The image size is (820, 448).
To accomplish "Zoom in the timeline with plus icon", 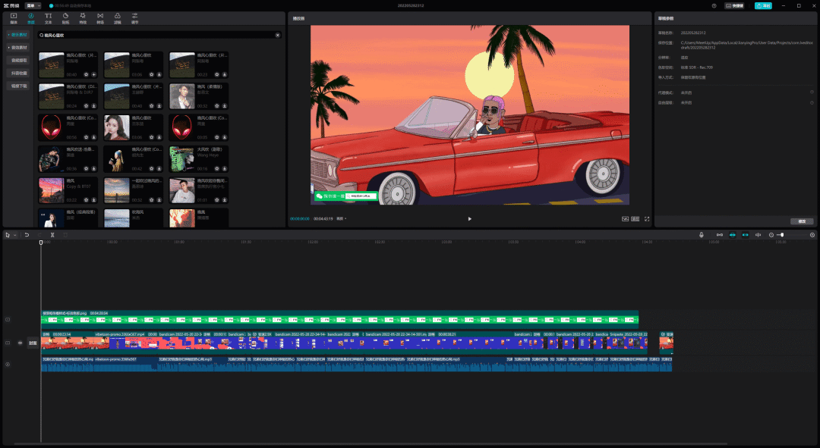I will [x=812, y=235].
